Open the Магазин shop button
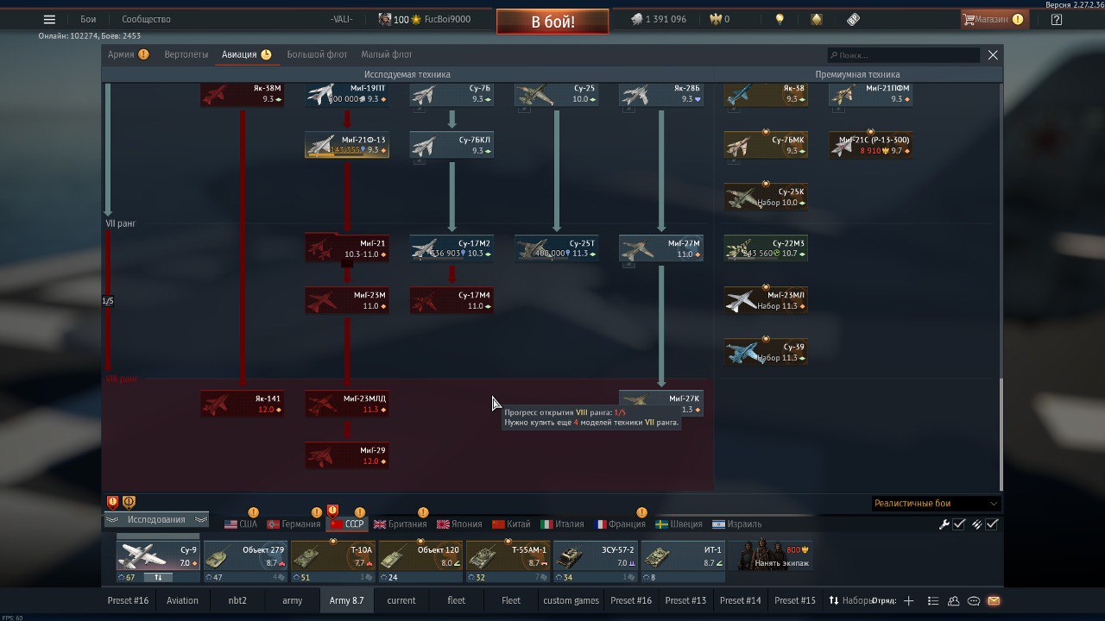This screenshot has width=1105, height=621. (994, 19)
